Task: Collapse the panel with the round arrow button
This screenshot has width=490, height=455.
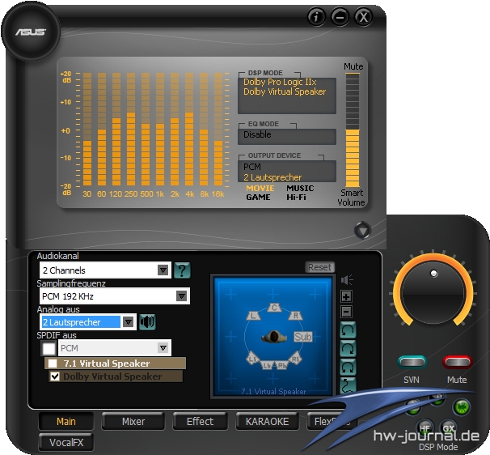Action: 362,231
